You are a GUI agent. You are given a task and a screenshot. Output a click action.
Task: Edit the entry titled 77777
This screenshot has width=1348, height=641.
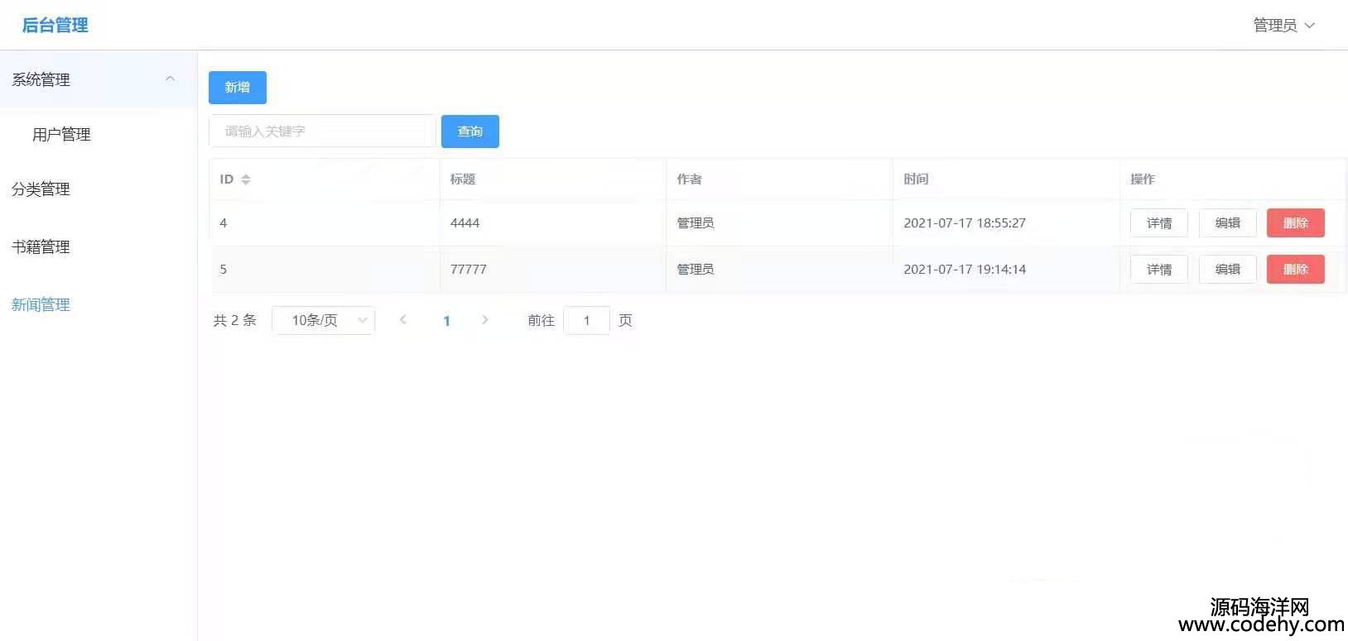(x=1227, y=270)
